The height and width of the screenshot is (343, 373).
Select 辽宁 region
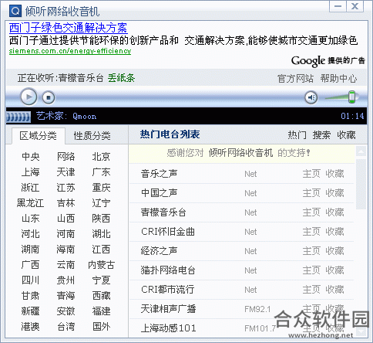click(x=101, y=203)
